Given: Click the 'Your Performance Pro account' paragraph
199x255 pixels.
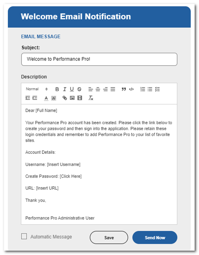Looking at the screenshot, I should [98, 132].
